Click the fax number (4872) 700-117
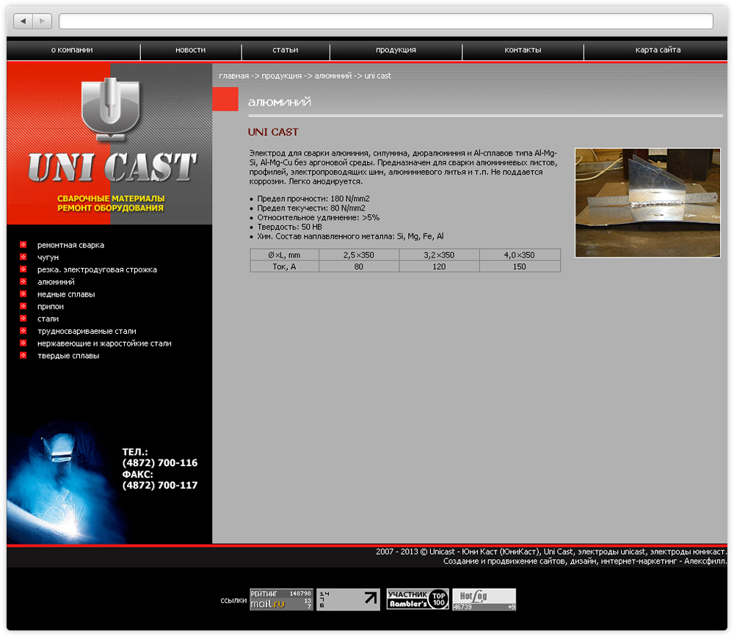 point(159,485)
